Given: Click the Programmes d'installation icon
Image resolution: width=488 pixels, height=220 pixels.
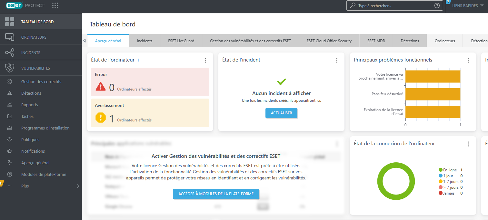Looking at the screenshot, I should pyautogui.click(x=10, y=128).
